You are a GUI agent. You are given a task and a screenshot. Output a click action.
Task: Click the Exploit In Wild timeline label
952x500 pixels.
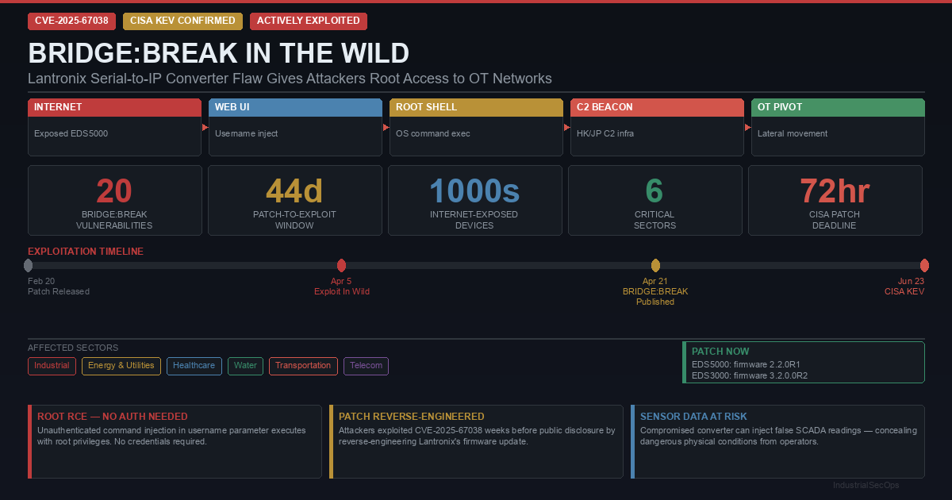342,291
